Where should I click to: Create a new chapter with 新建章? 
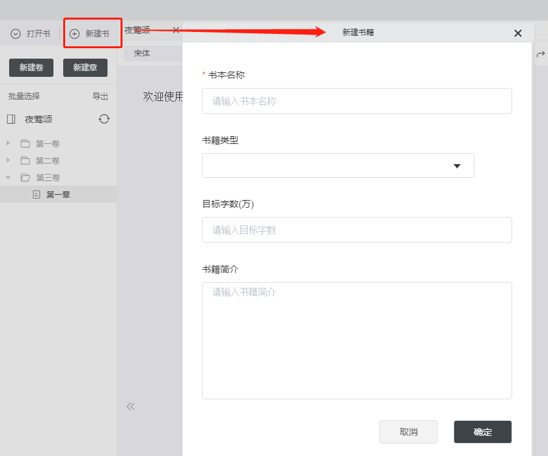pyautogui.click(x=85, y=68)
